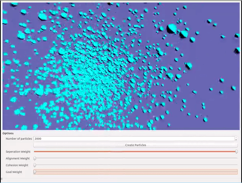Click the Create Particles button
This screenshot has width=242, height=183.
pos(135,145)
